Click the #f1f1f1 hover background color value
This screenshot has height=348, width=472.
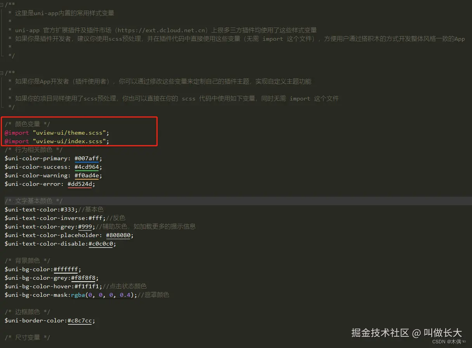click(x=87, y=286)
